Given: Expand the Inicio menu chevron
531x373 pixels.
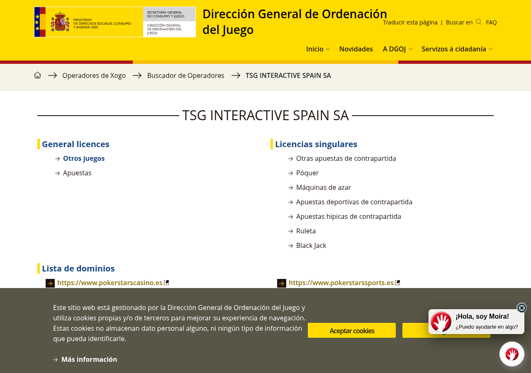Looking at the screenshot, I should click(x=328, y=49).
